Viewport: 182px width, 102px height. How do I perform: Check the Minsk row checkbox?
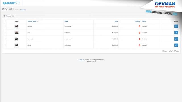click(x=5, y=45)
